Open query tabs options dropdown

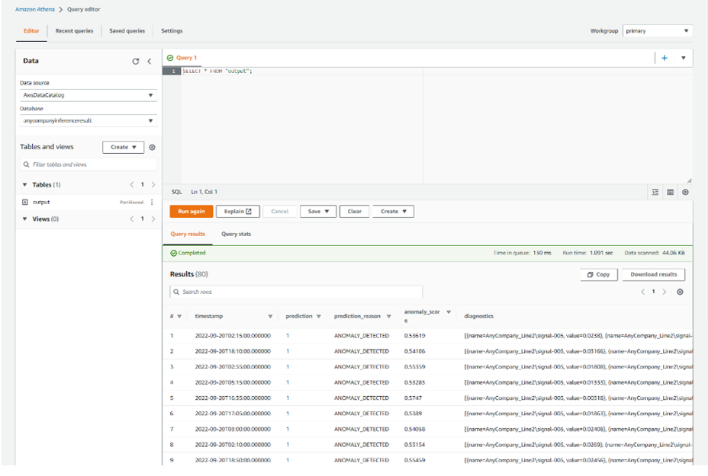click(x=683, y=58)
